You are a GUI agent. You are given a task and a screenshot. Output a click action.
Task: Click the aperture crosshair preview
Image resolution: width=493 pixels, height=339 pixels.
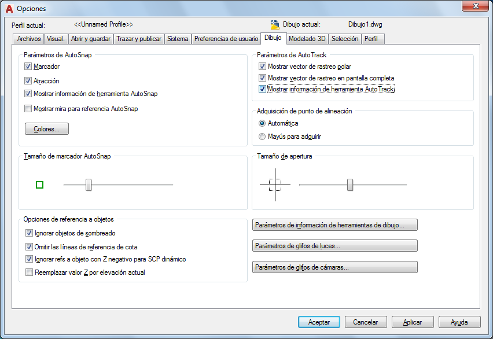[x=275, y=185]
